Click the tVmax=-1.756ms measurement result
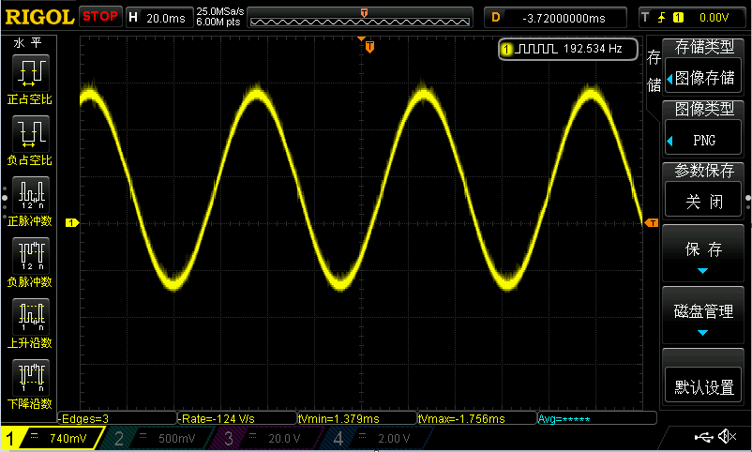752x452 pixels. [x=476, y=418]
